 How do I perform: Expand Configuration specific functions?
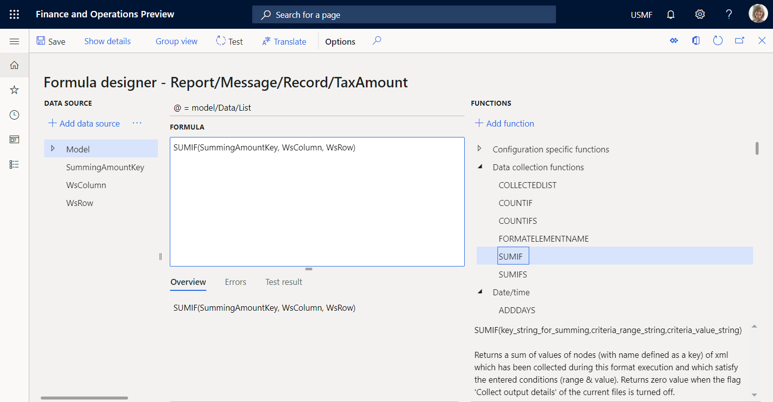(480, 148)
